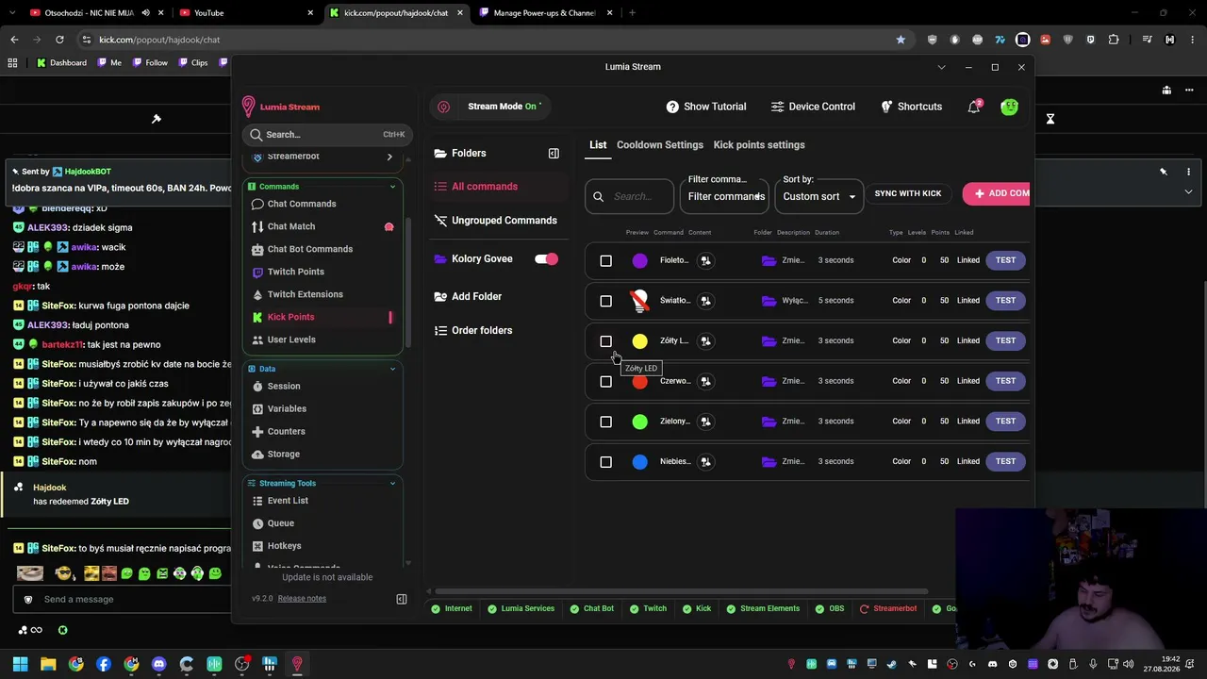Image resolution: width=1207 pixels, height=679 pixels.
Task: Collapse the Folders panel
Action: (554, 153)
